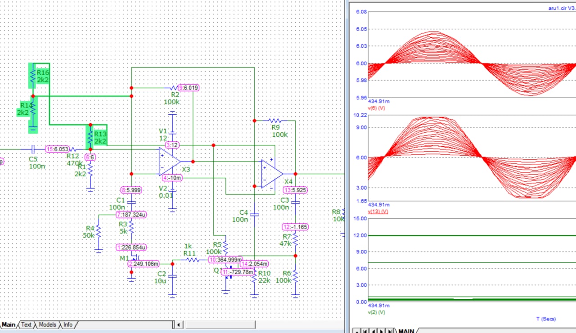This screenshot has width=576, height=333.
Task: Open the Info tab
Action: tap(67, 324)
